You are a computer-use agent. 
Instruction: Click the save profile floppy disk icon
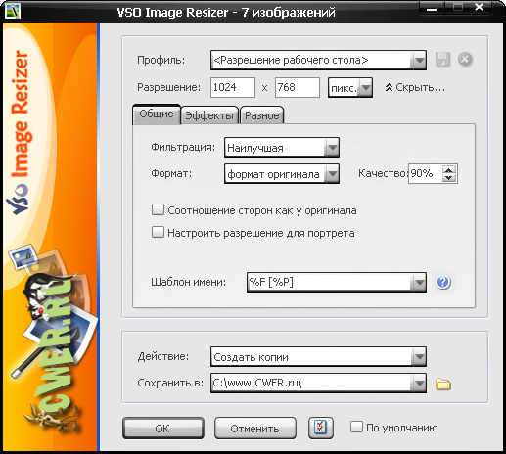[442, 60]
